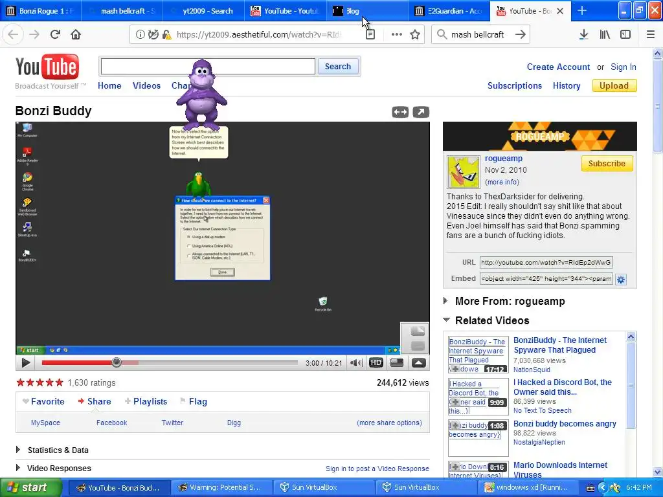Show the sidebars icon
Image resolution: width=663 pixels, height=497 pixels.
click(625, 35)
